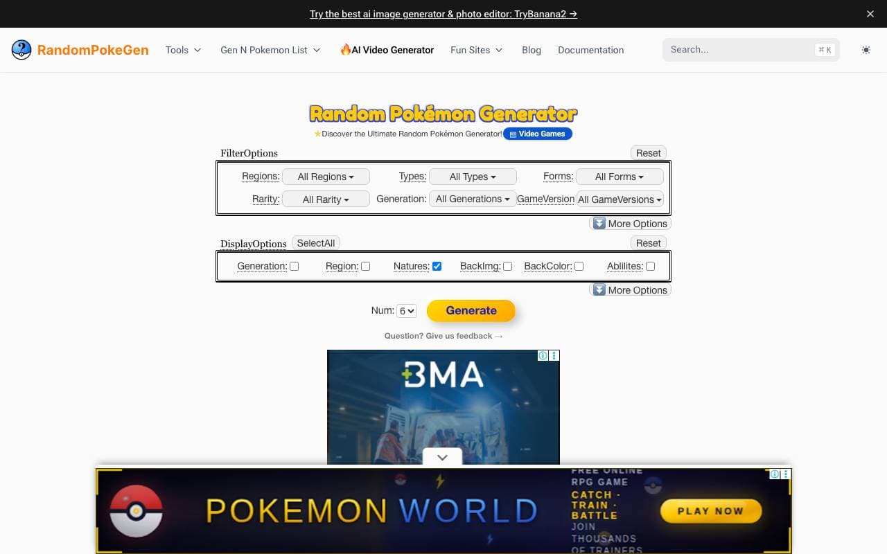
Task: Open the Tools menu
Action: [x=183, y=50]
